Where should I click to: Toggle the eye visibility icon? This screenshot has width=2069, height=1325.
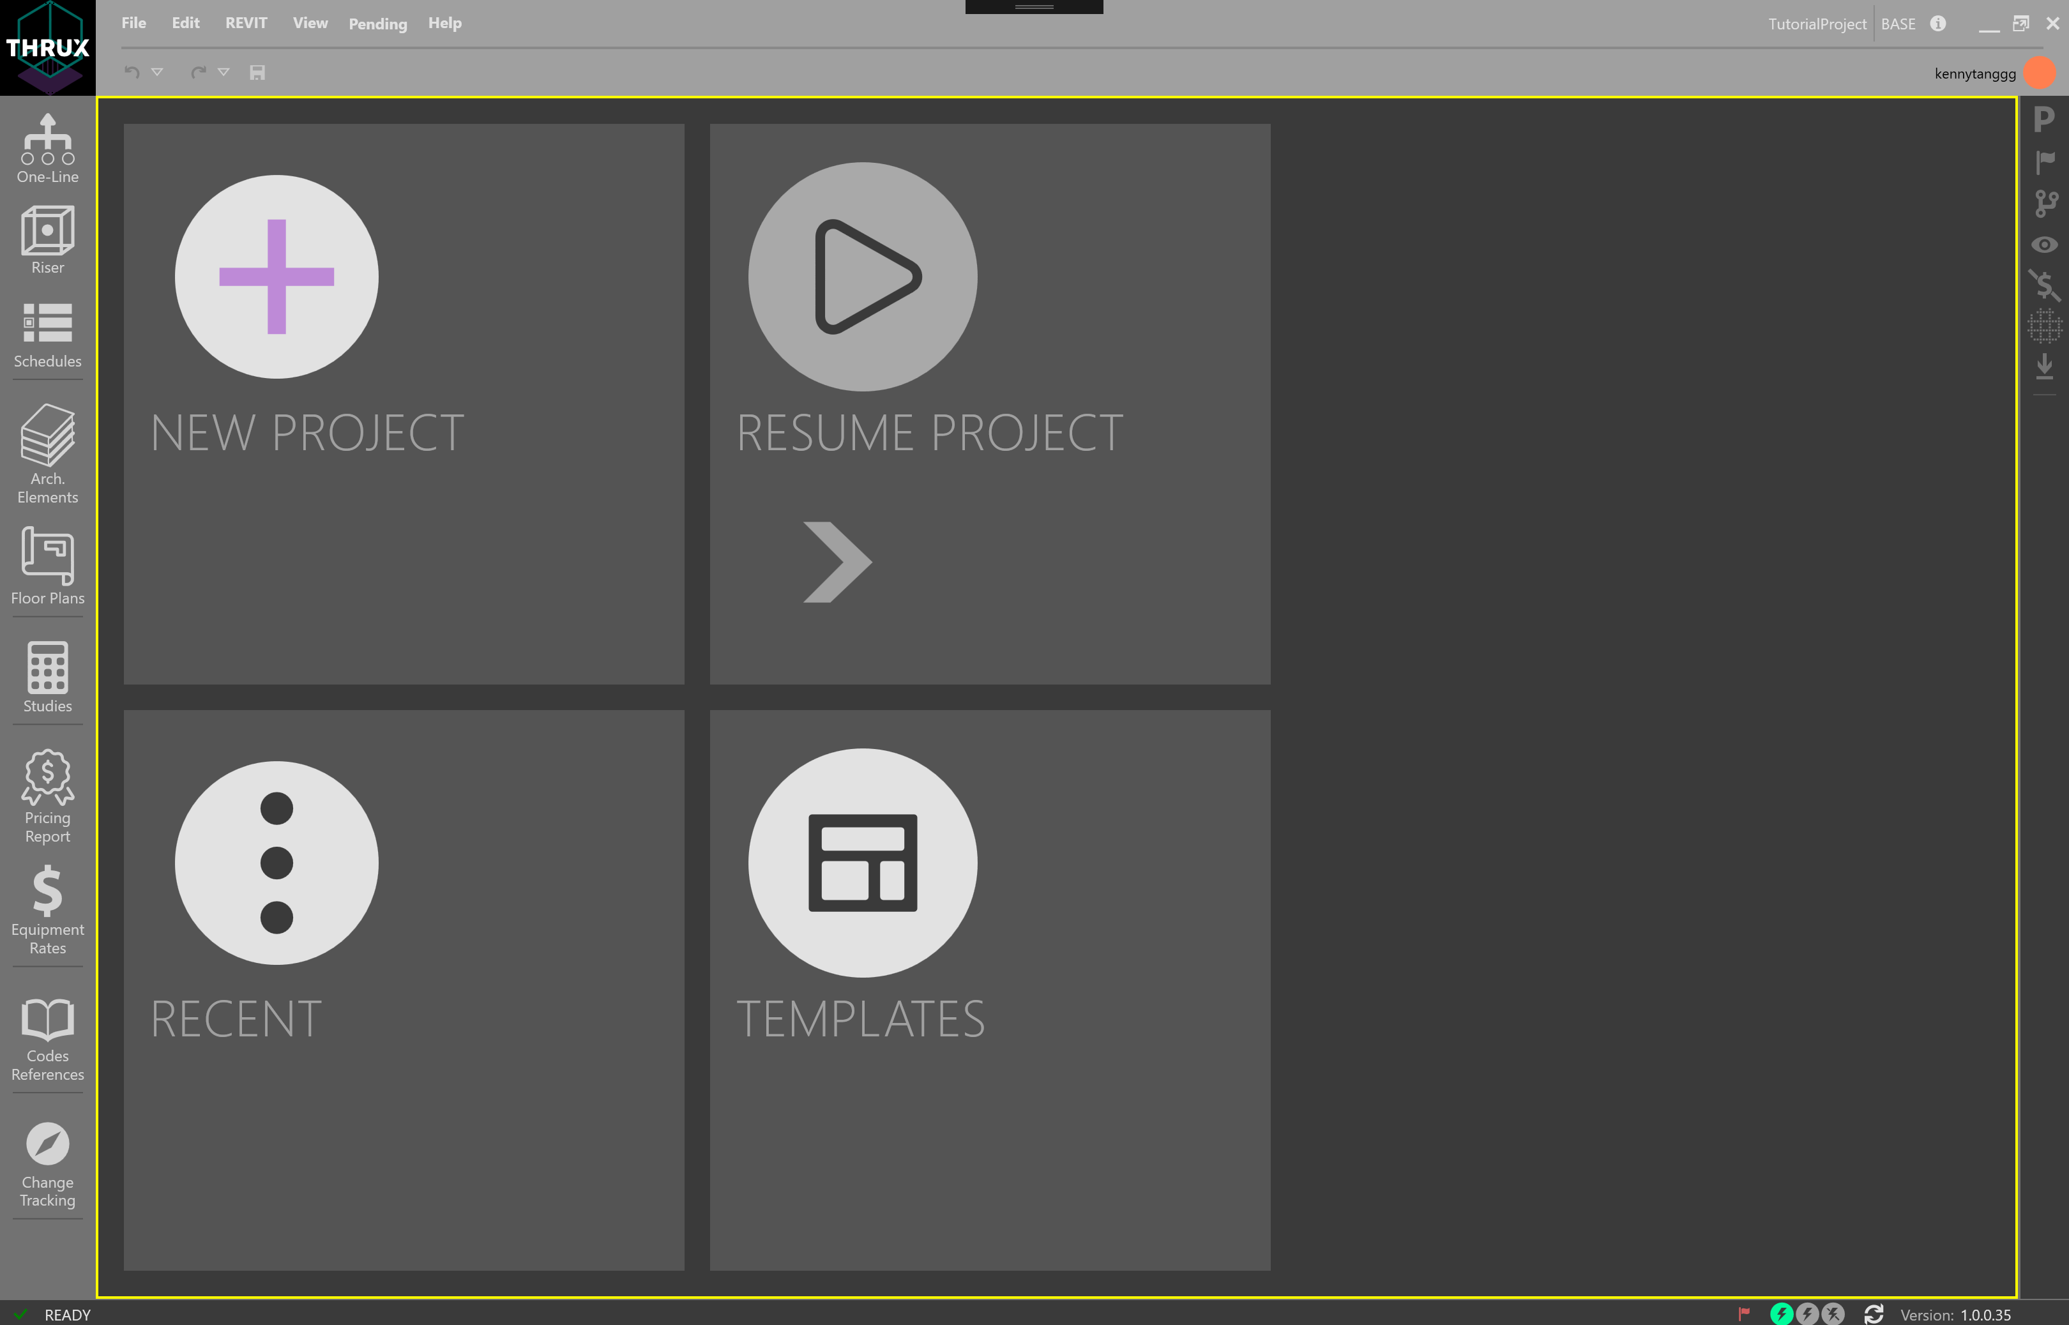pos(2044,245)
